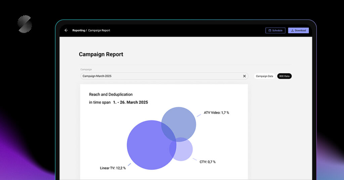The image size is (344, 180).
Task: Click the Schedule button
Action: [275, 31]
